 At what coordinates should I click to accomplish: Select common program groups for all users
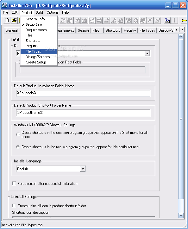tap(18, 134)
